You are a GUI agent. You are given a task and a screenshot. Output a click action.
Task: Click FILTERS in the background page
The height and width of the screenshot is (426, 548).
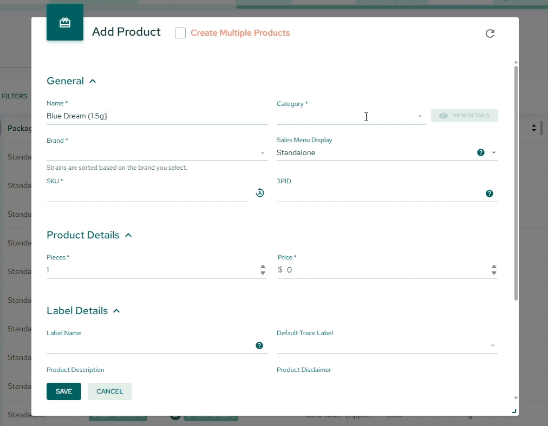[x=15, y=96]
